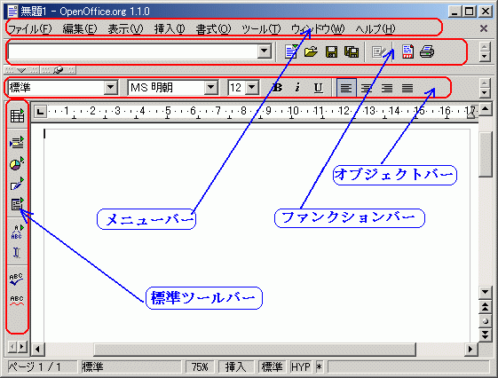The height and width of the screenshot is (378, 498).
Task: Click the Open file folder icon
Action: coord(311,51)
